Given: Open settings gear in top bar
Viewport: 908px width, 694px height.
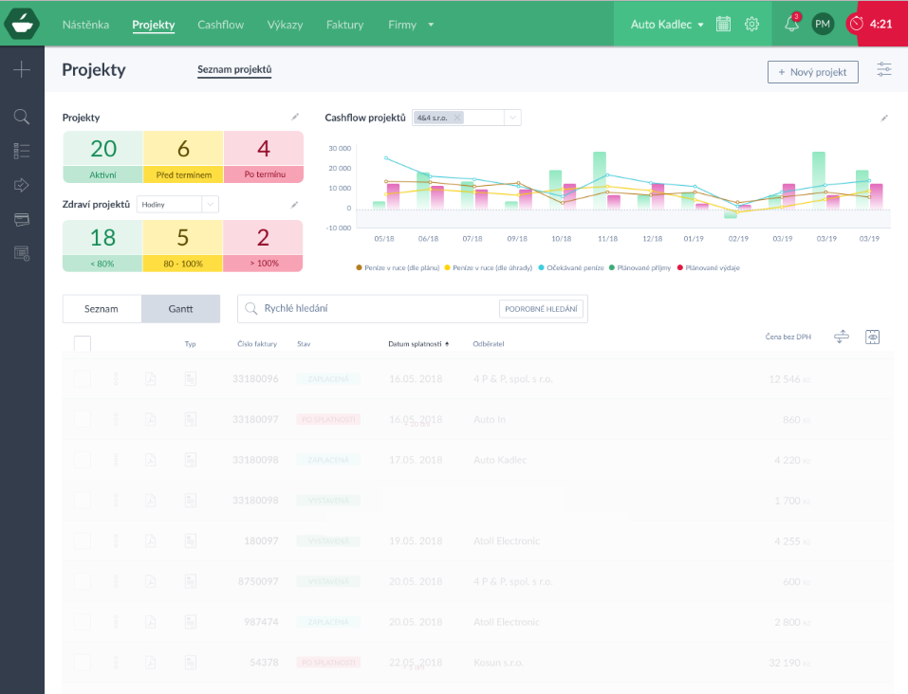Looking at the screenshot, I should (751, 25).
